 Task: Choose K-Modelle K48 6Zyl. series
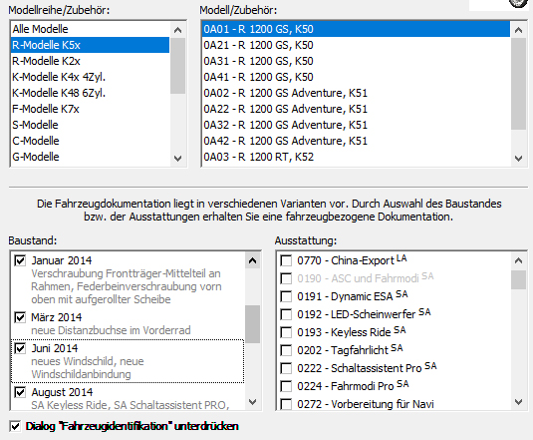[x=90, y=93]
